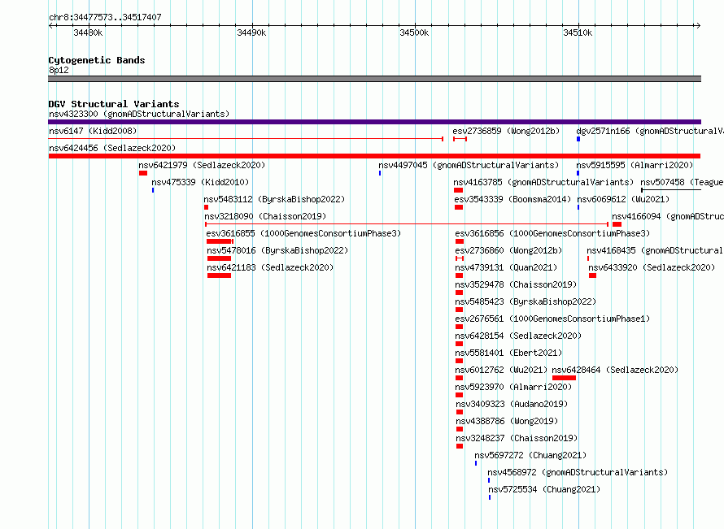This screenshot has height=529, width=724.
Task: Select esv3543339 (Boomsma2014) variant
Action: click(512, 199)
